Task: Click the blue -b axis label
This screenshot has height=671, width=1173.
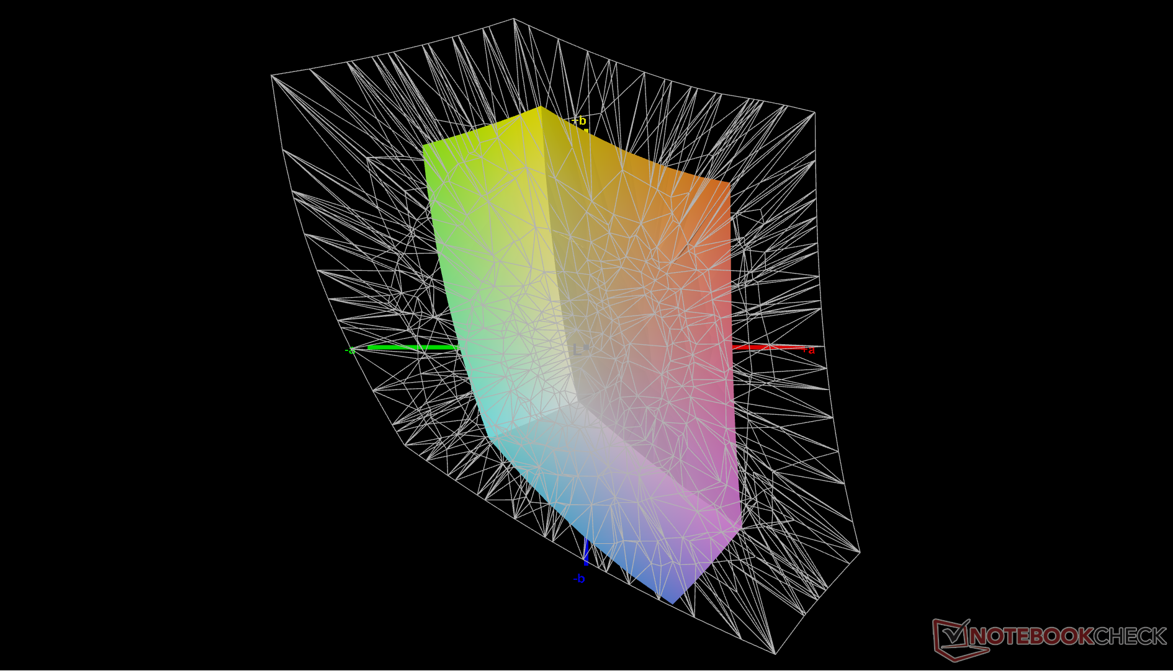Action: click(578, 579)
